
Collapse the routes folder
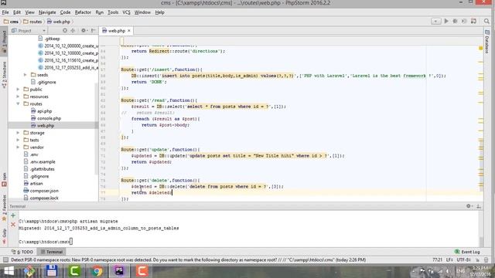(x=18, y=103)
